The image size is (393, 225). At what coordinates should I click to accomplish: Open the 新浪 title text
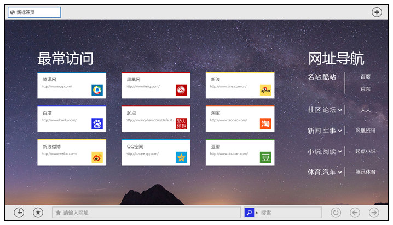click(215, 79)
